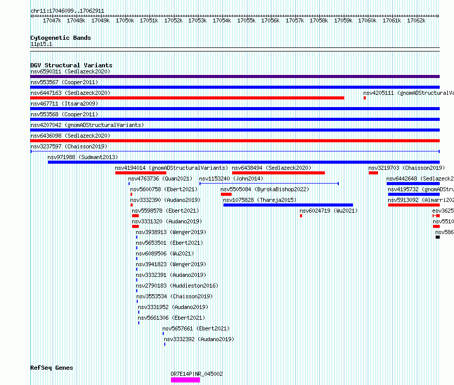The image size is (454, 385).
Task: Select the dark purple nsv6590311 variant bar
Action: click(235, 76)
